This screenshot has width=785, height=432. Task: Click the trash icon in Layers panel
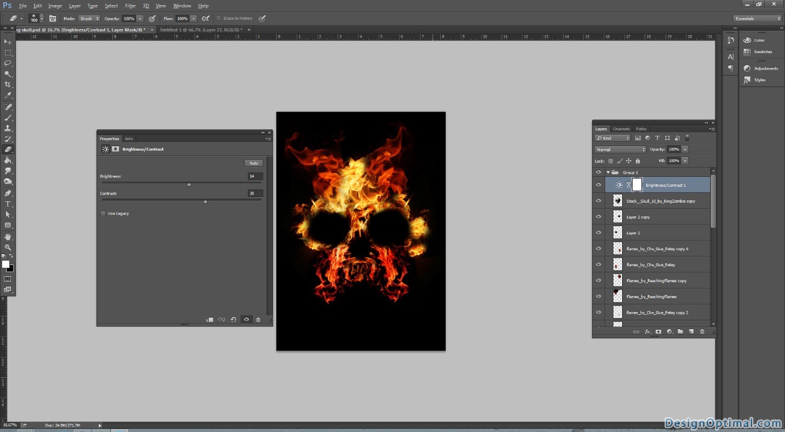click(702, 332)
